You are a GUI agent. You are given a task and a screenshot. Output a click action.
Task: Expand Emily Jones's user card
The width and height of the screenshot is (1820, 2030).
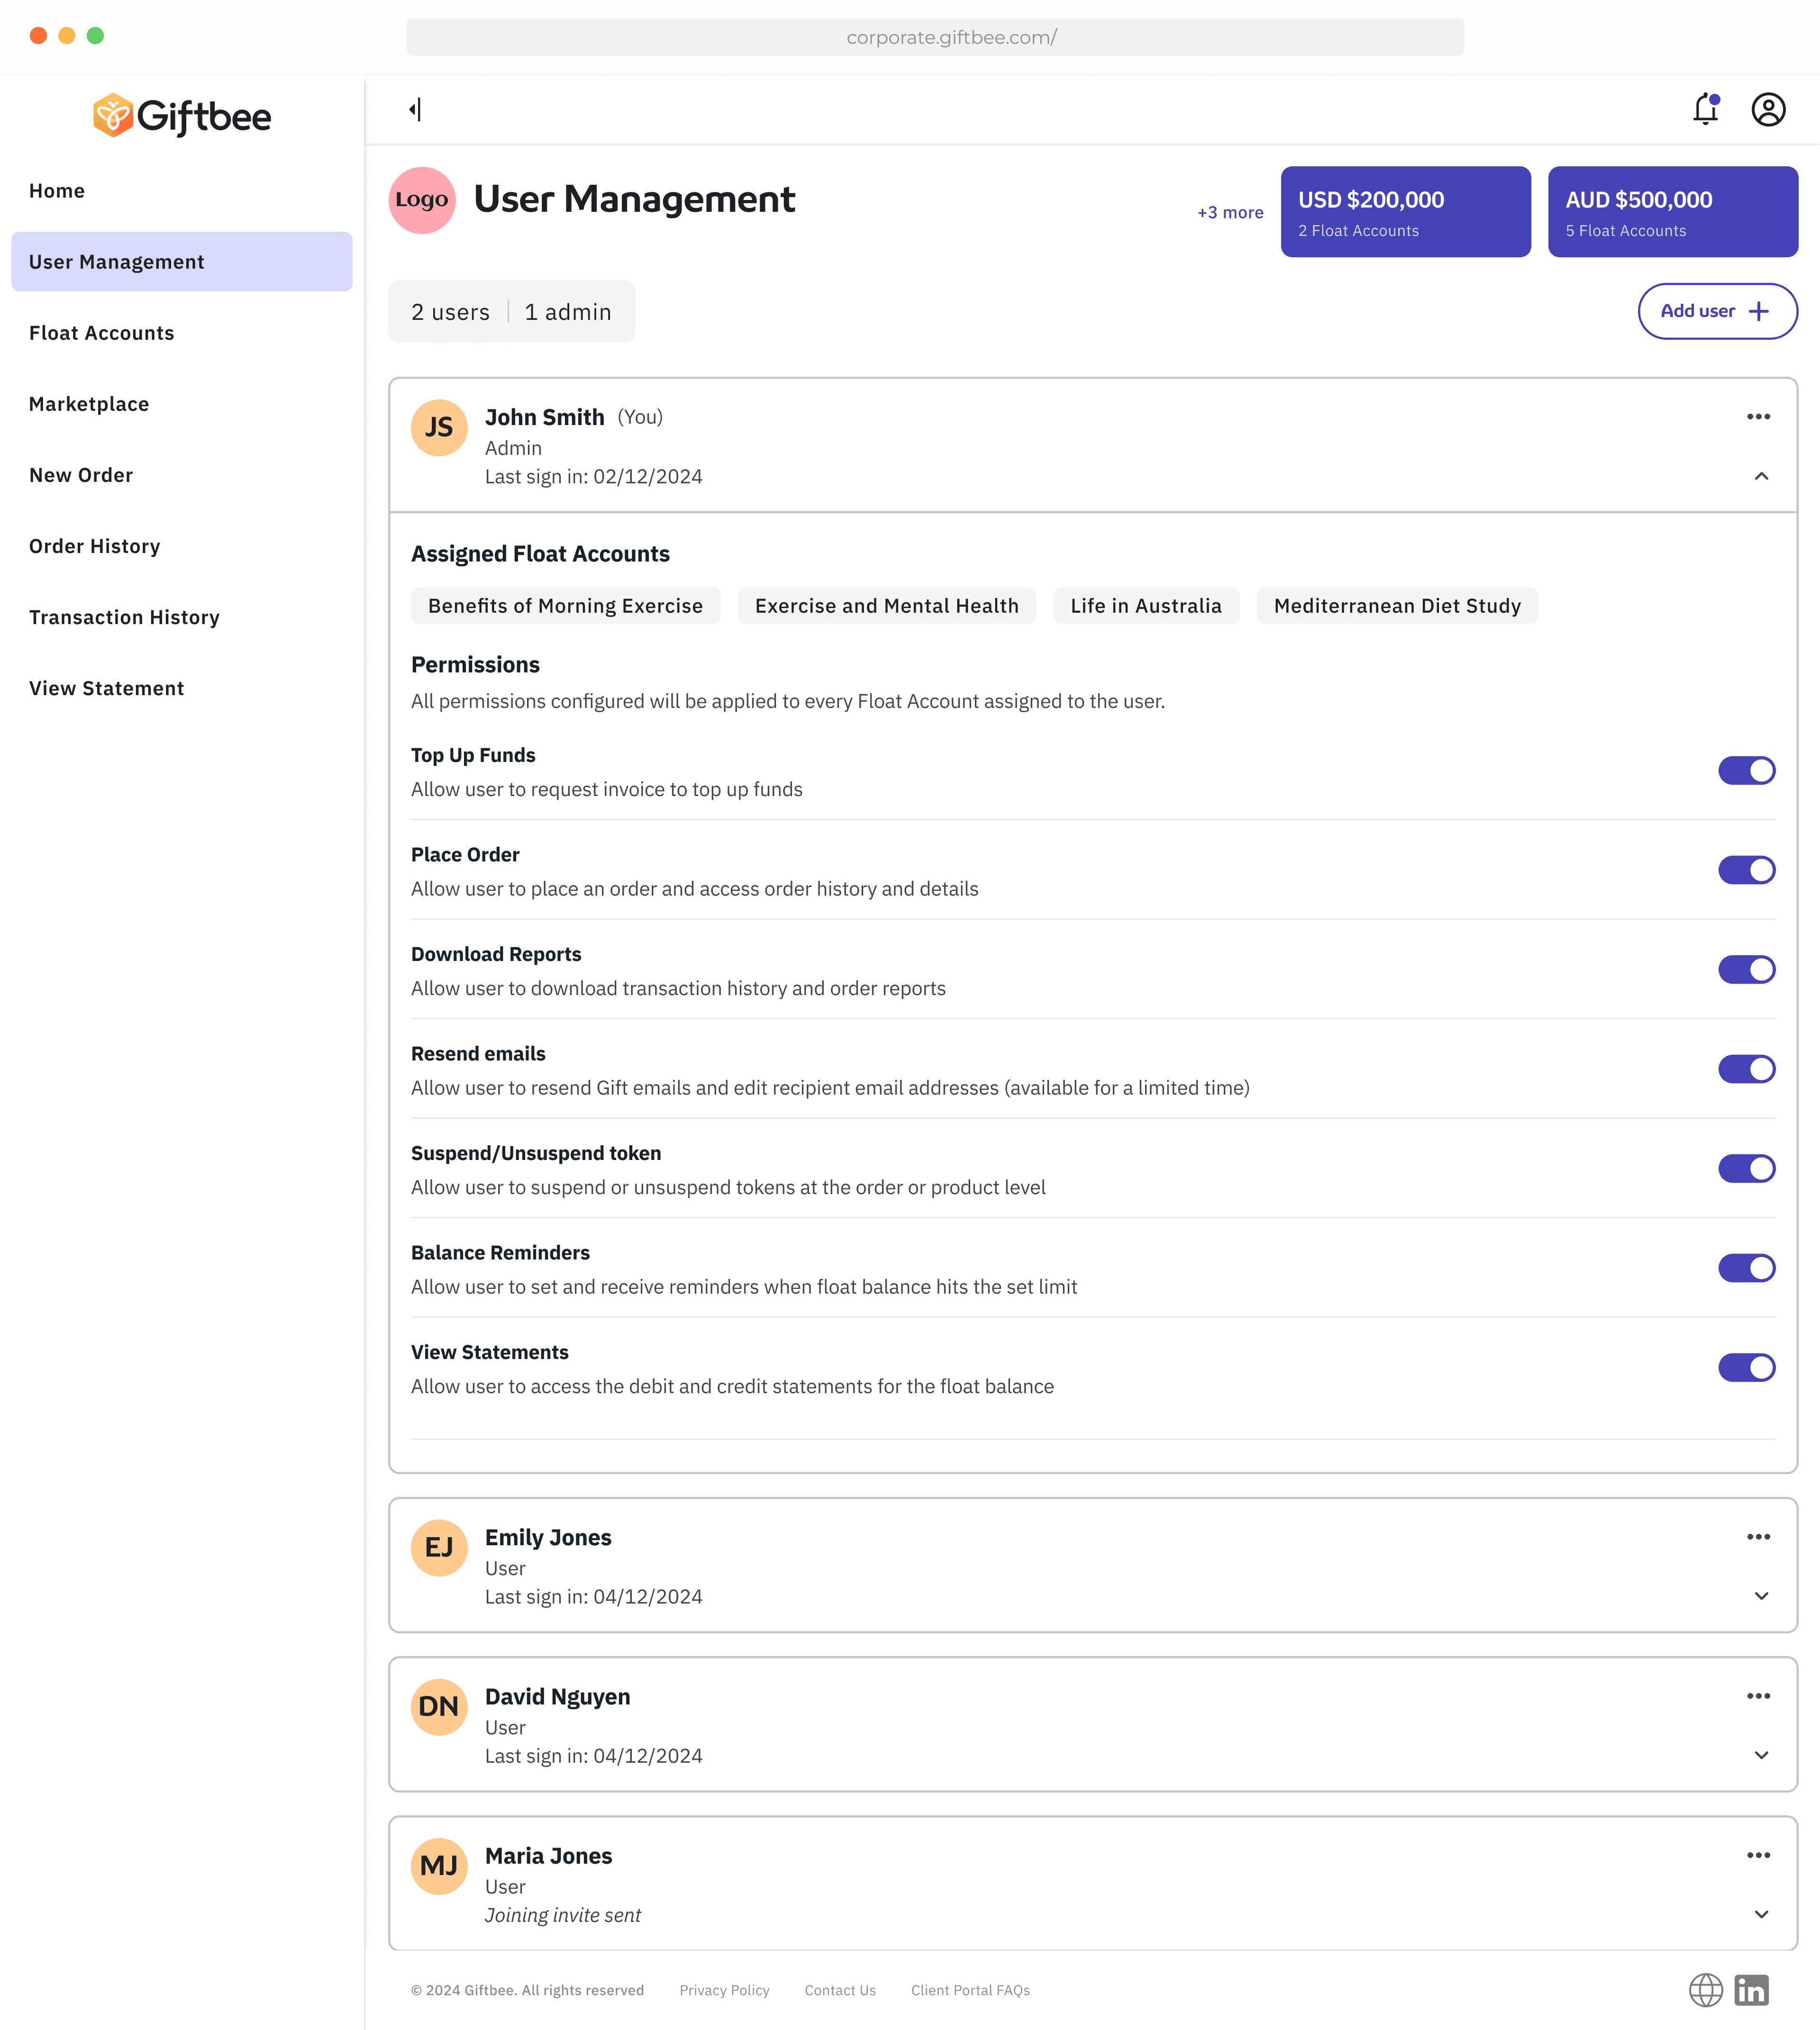click(1761, 1595)
